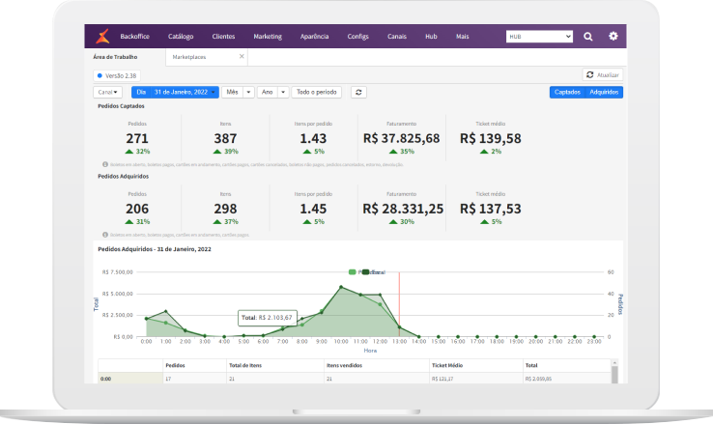This screenshot has height=424, width=713.
Task: Open settings via the gear icon
Action: pos(613,37)
